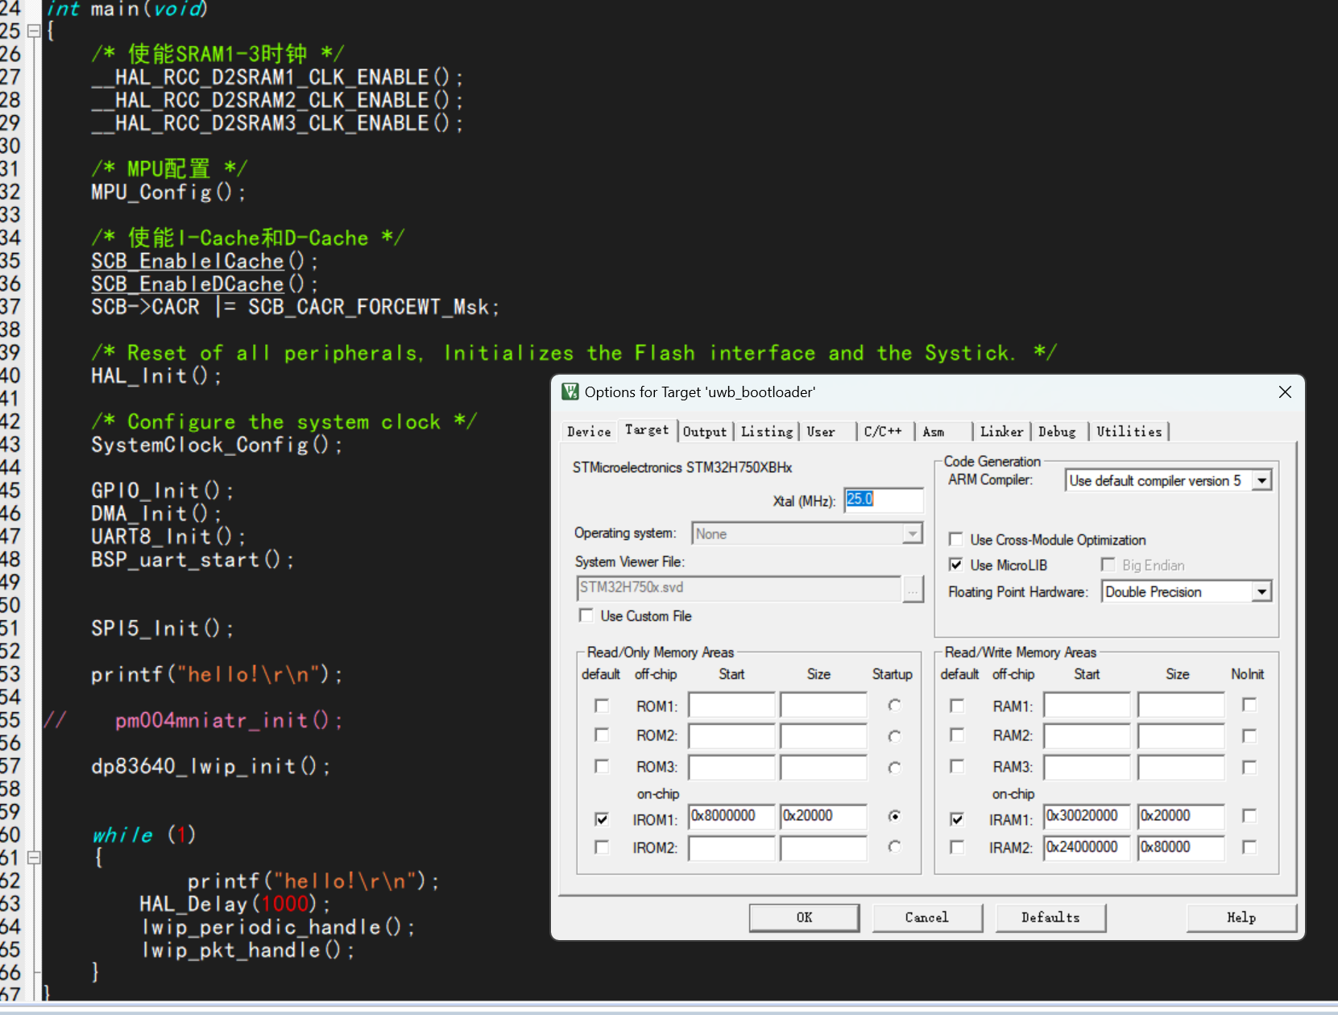Check the ROM2 default checkbox
This screenshot has height=1015, width=1338.
click(602, 735)
